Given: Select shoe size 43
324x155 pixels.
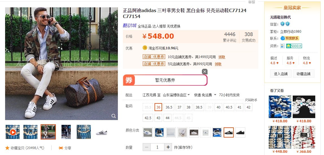Looking at the screenshot, I should tap(158, 118).
